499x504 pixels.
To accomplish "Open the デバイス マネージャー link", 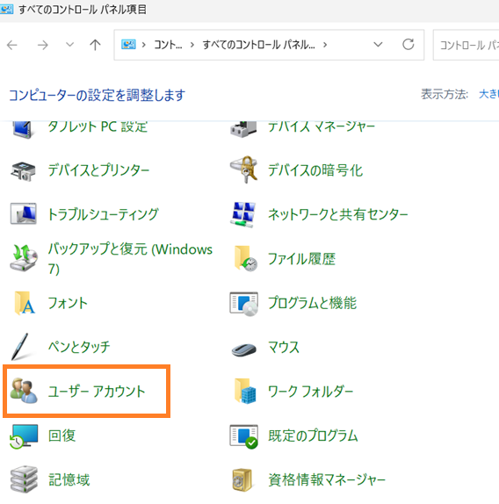I will click(x=322, y=127).
